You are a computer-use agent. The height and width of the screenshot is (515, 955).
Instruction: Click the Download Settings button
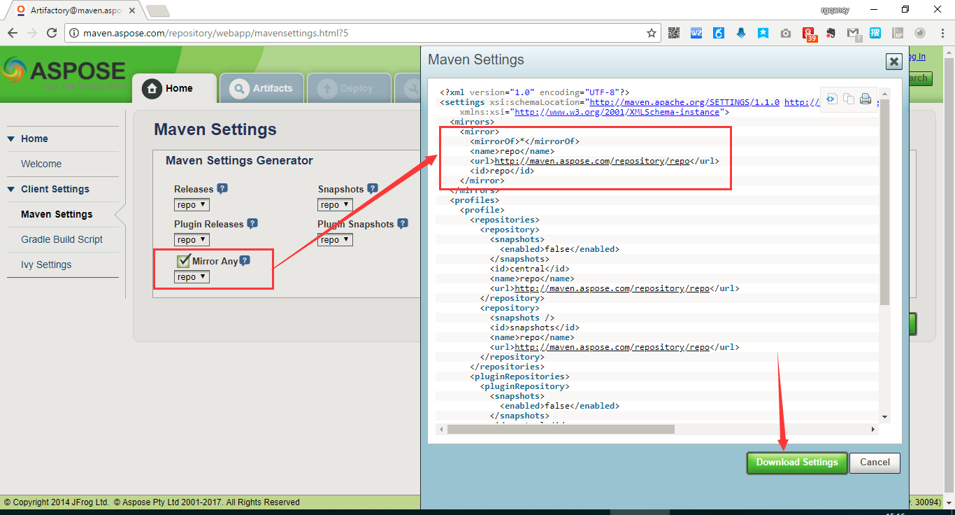click(797, 463)
